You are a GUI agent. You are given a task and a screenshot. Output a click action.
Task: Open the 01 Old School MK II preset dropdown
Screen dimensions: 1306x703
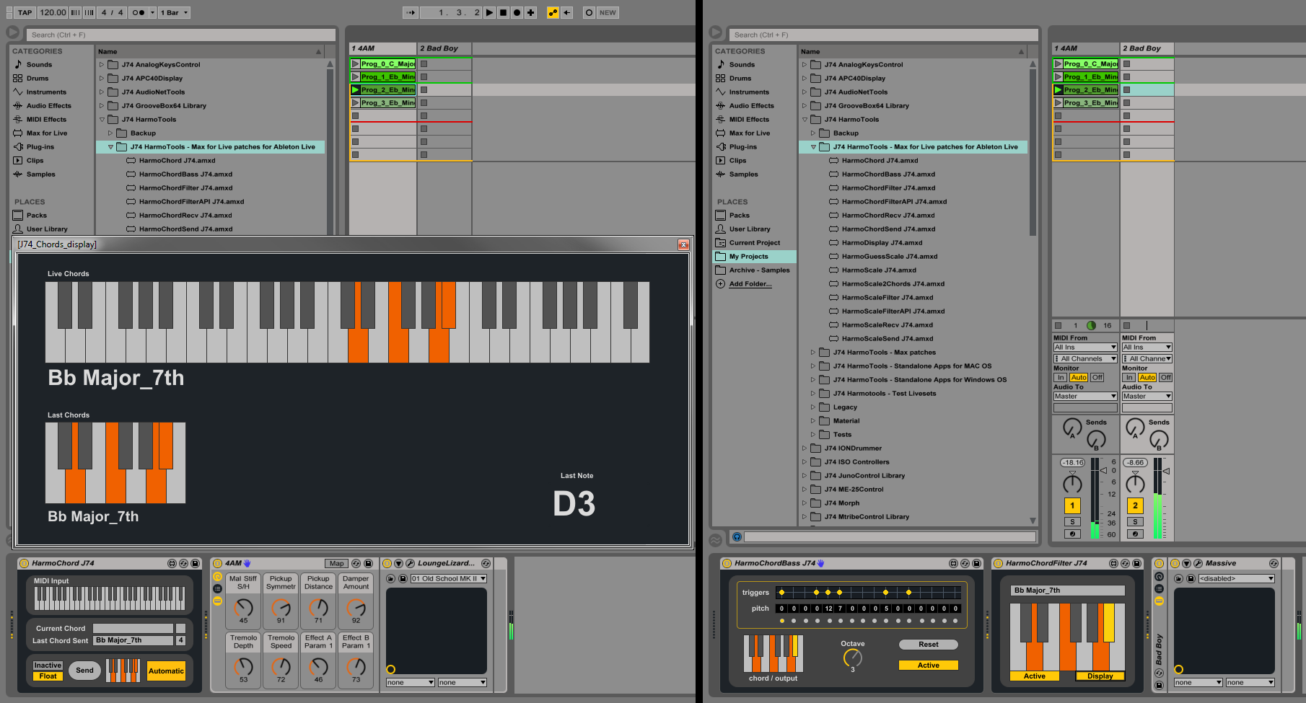449,579
